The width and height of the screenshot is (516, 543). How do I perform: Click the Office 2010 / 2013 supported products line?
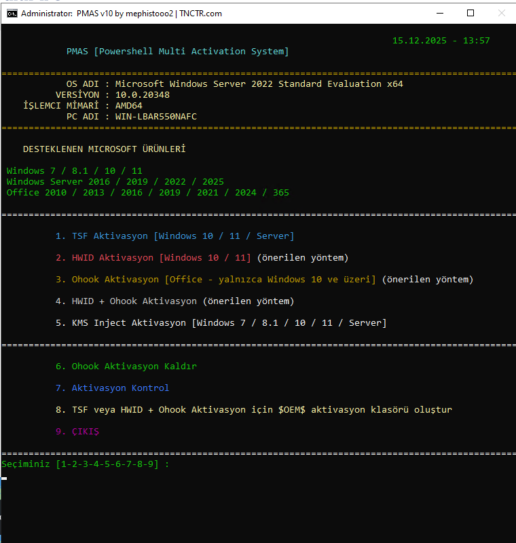coord(147,193)
